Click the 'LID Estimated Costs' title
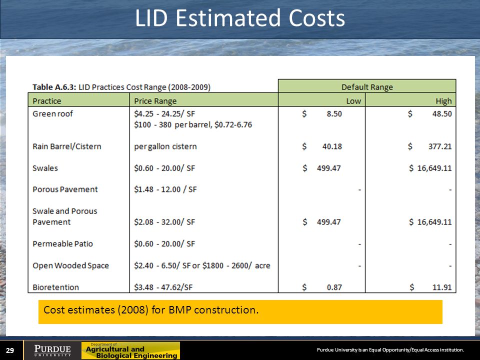This screenshot has width=480, height=360. pos(240,18)
